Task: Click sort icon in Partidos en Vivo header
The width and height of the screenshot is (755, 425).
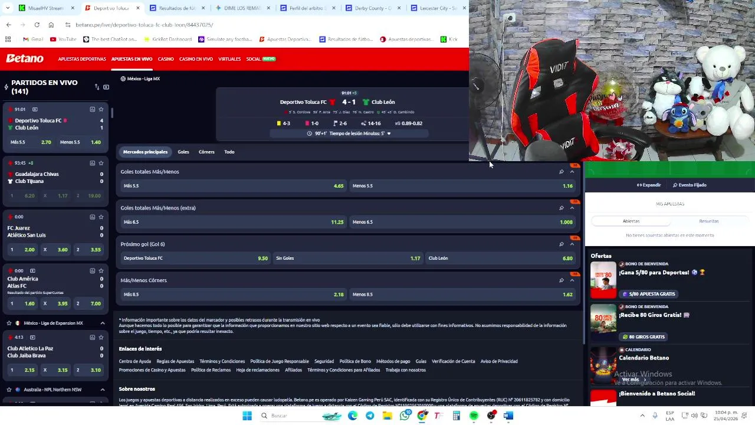Action: [x=97, y=87]
